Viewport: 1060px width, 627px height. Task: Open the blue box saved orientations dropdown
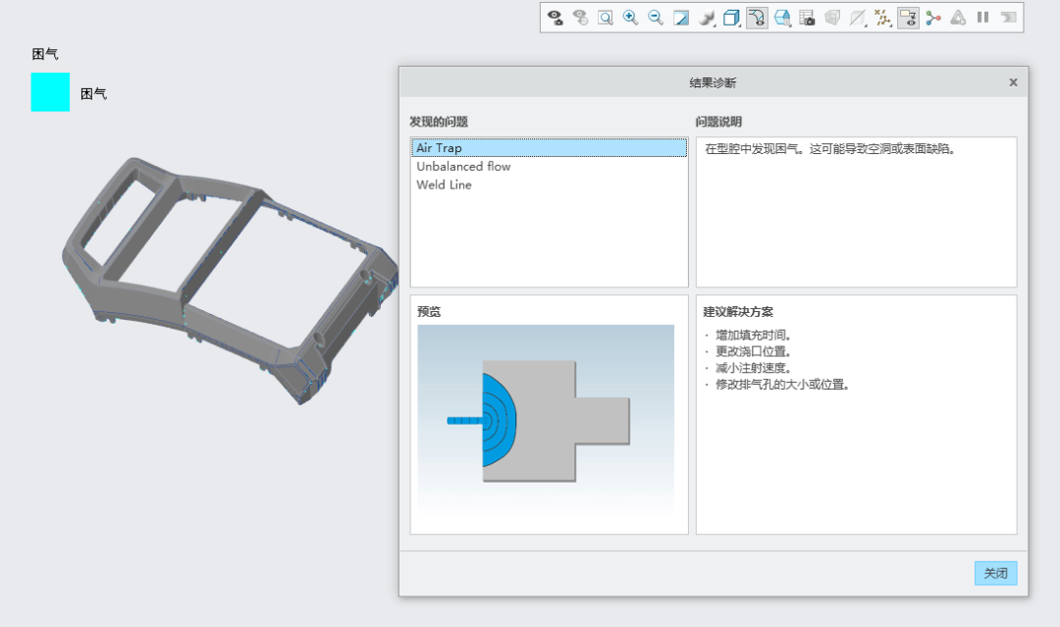pyautogui.click(x=782, y=18)
